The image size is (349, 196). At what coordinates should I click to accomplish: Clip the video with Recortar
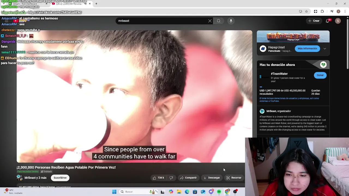click(x=234, y=178)
